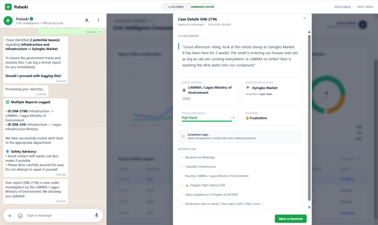Screen dimensions: 378x225
Task: Click the donut chart in background dashboard
Action: click(327, 94)
